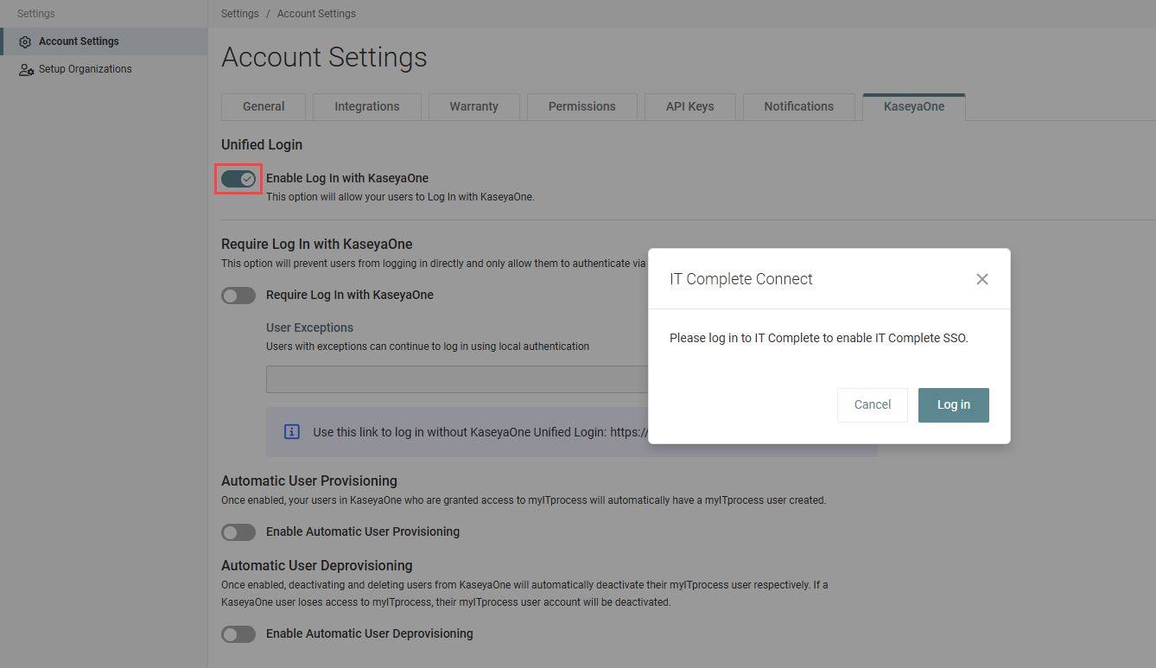Click the Settings breadcrumb link
The width and height of the screenshot is (1156, 668).
coord(239,14)
